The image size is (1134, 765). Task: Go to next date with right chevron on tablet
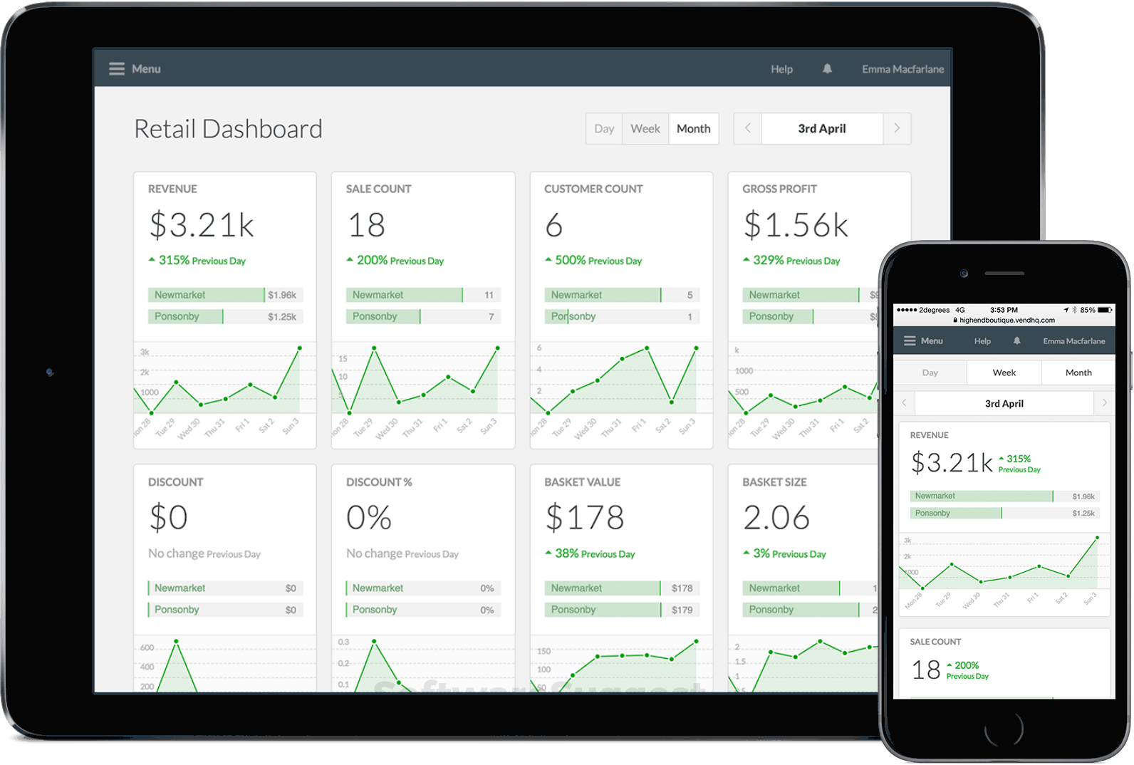click(x=897, y=129)
